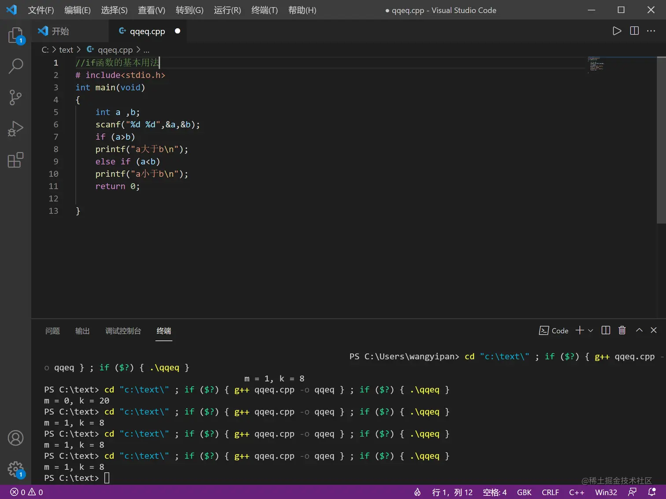Image resolution: width=666 pixels, height=499 pixels.
Task: Split the editor to the right
Action: (634, 31)
